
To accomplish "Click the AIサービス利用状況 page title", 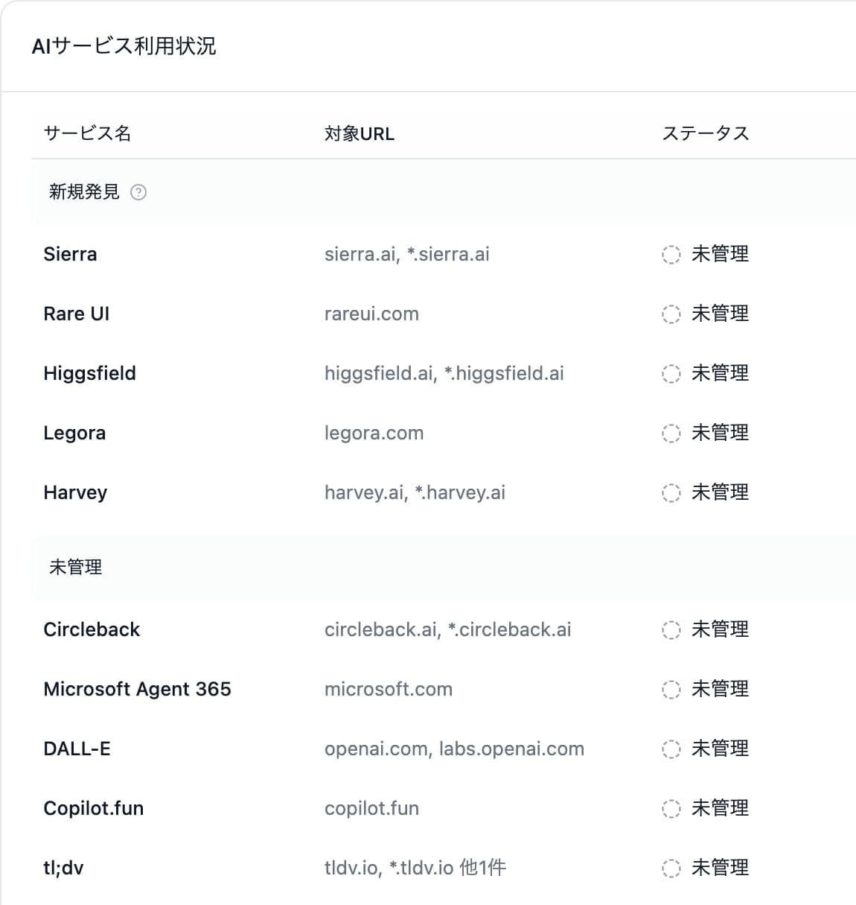I will coord(124,46).
